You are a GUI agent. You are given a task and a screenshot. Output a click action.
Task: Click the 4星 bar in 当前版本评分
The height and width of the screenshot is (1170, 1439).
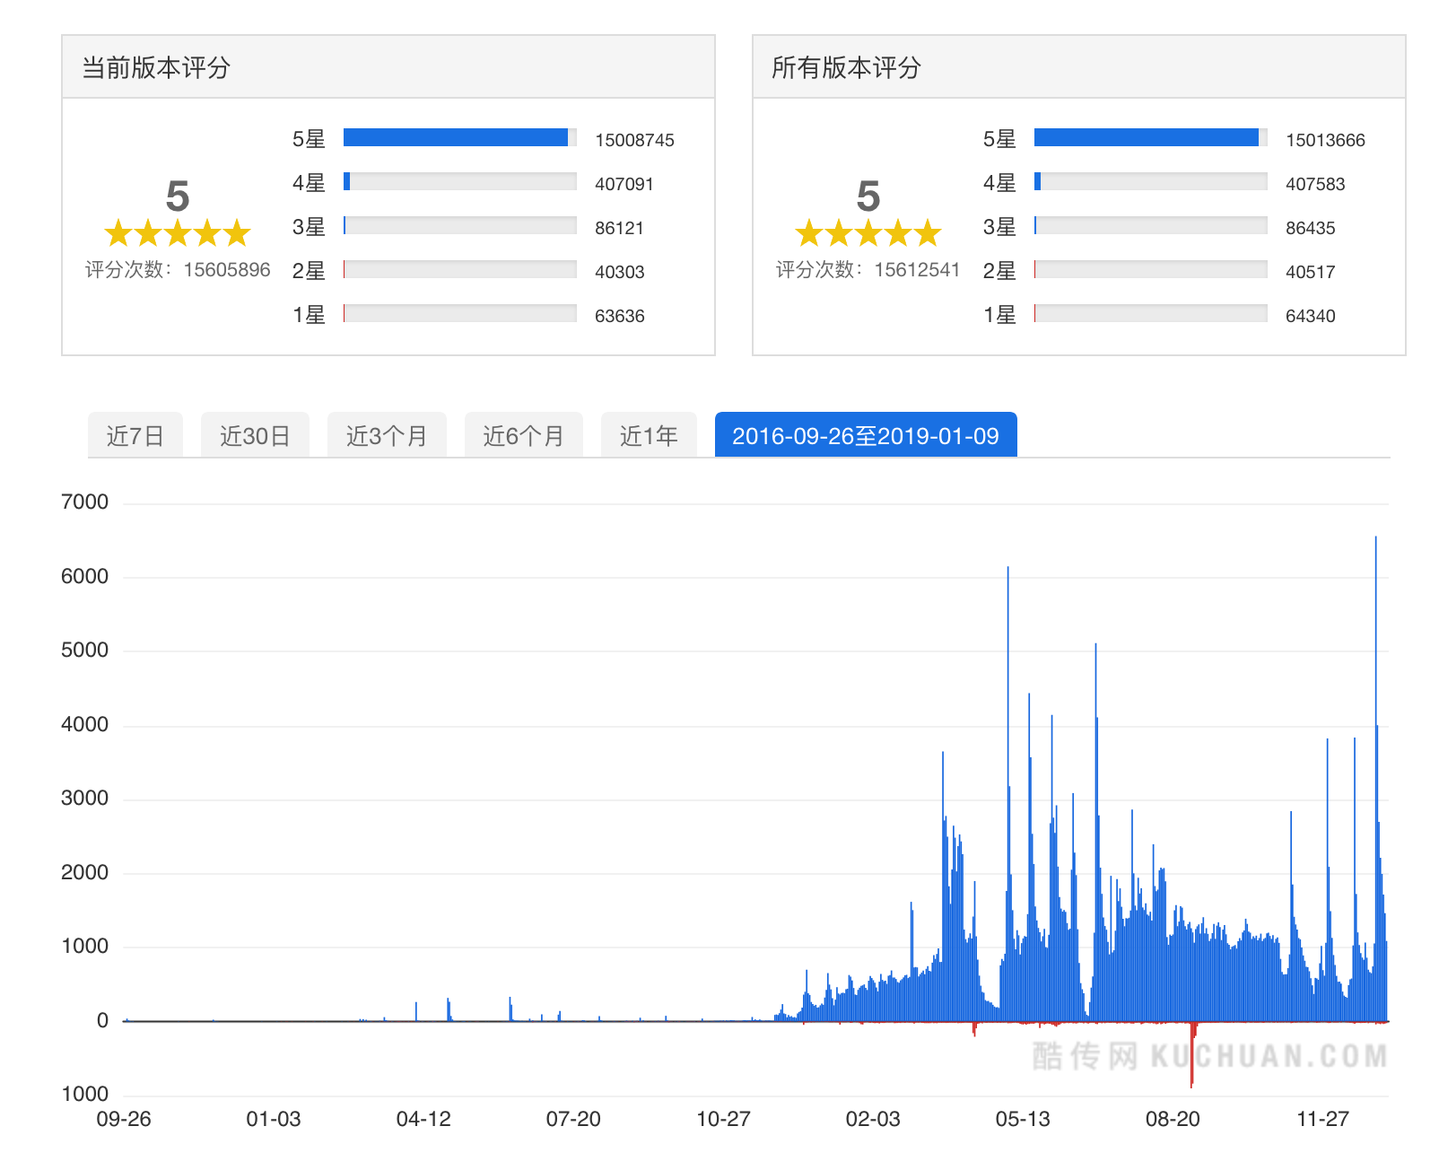point(460,181)
